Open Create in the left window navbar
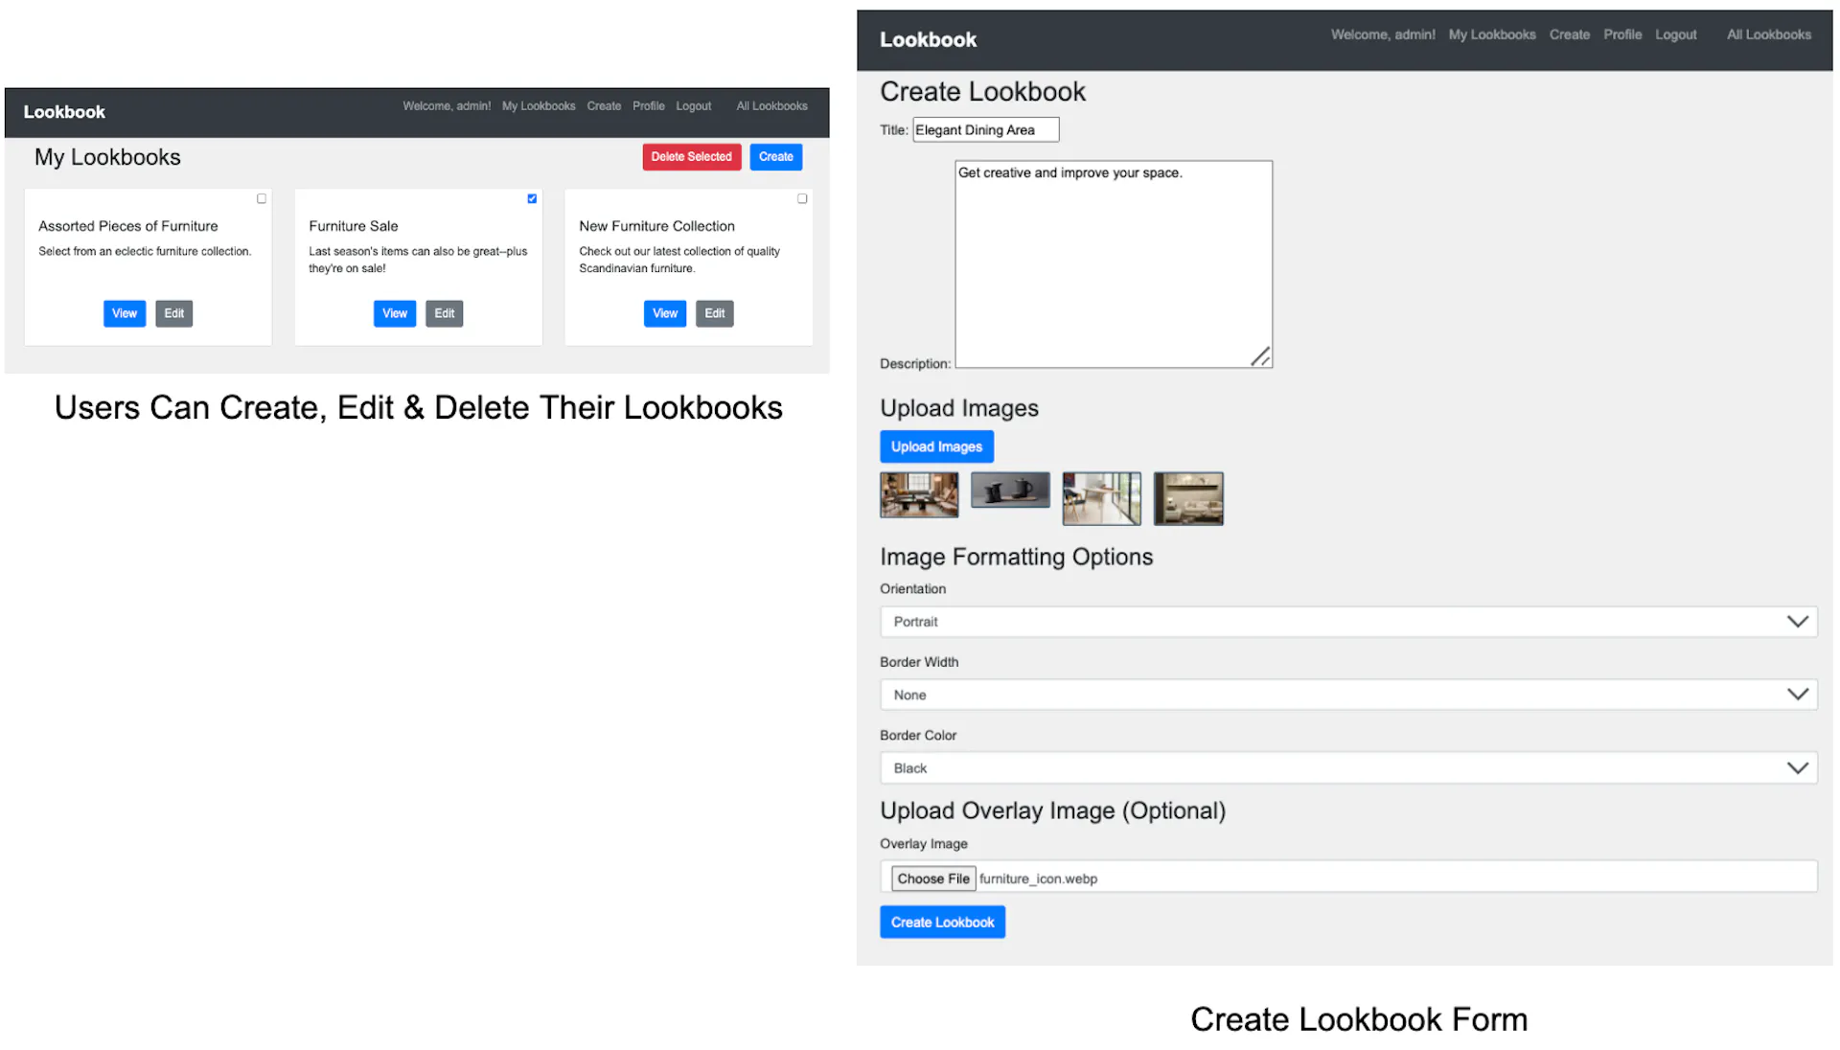 [x=604, y=106]
